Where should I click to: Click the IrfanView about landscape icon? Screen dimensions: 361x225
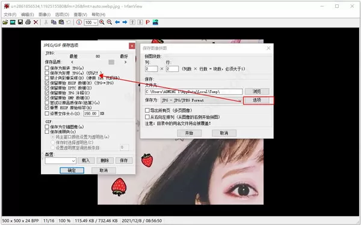(155, 22)
